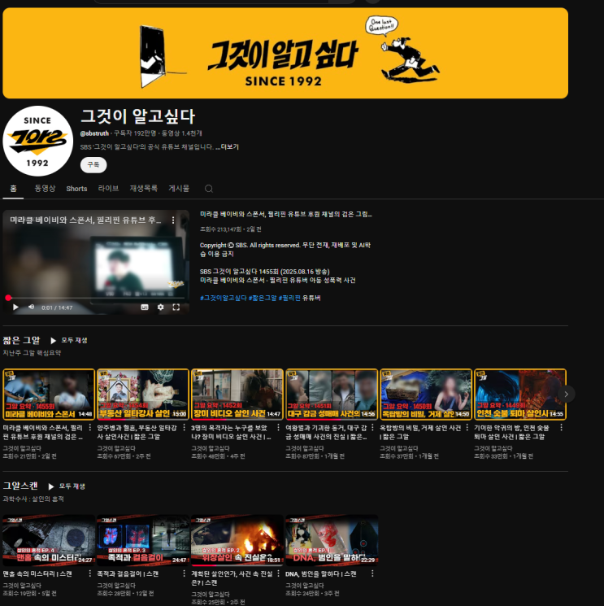Click the #짧은그알 hashtag link
This screenshot has width=604, height=606.
point(263,298)
